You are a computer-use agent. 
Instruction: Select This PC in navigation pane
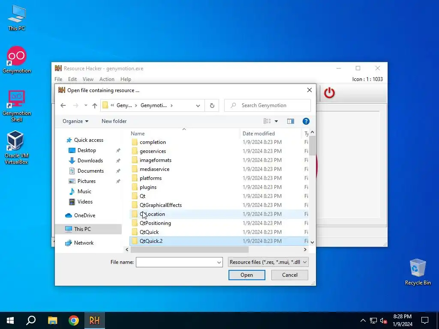tap(88, 229)
